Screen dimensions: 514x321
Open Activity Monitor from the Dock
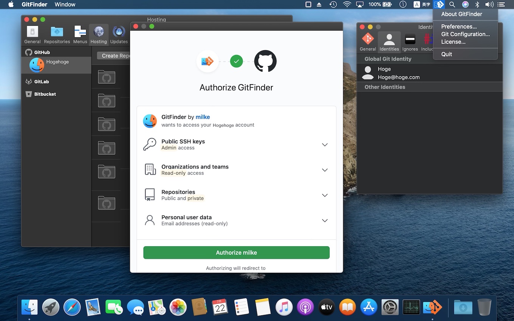coord(411,307)
